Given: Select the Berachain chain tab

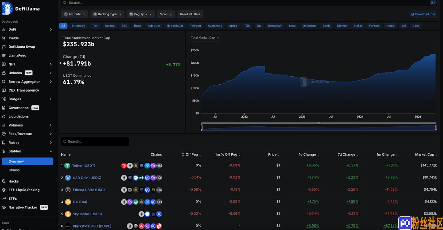Looking at the screenshot, I should click(275, 26).
